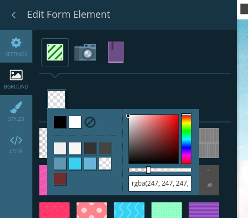Click the rainbow hue strip
248x218 pixels.
point(186,139)
